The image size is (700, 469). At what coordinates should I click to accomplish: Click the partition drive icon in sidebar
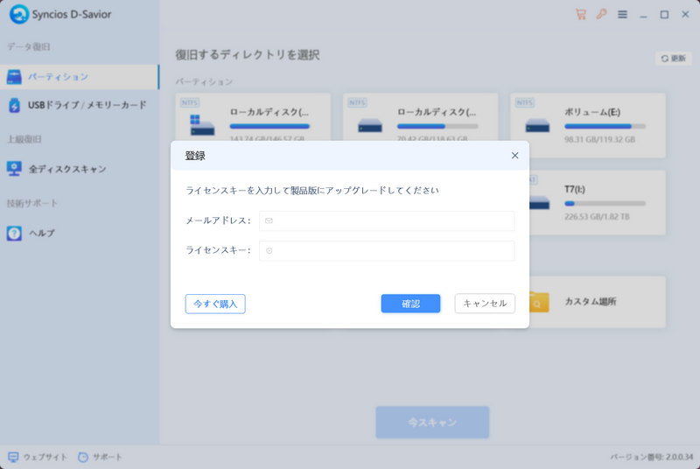(x=14, y=77)
